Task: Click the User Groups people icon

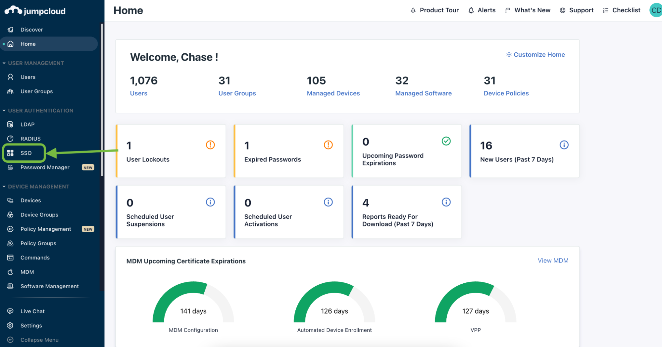Action: (x=11, y=91)
